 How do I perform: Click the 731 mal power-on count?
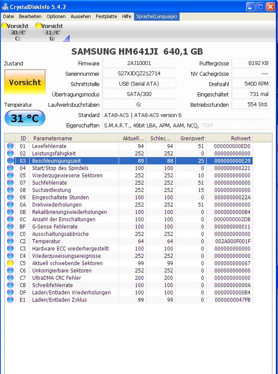pos(251,94)
